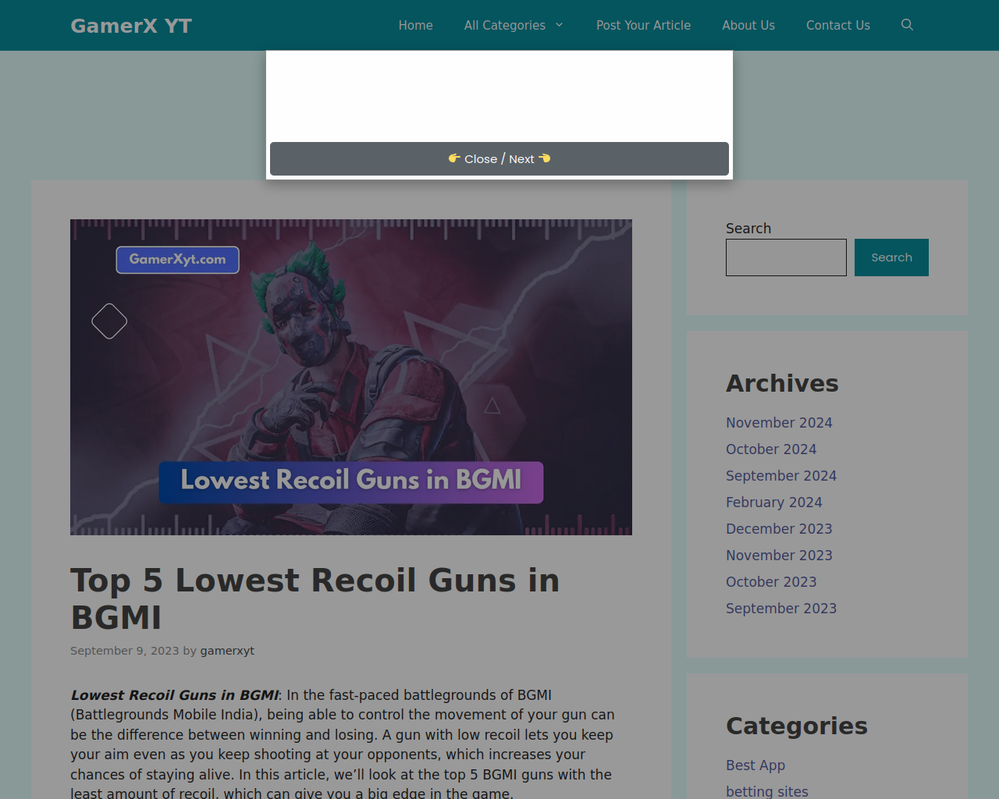Open the search magnifier icon in navbar

coord(907,25)
